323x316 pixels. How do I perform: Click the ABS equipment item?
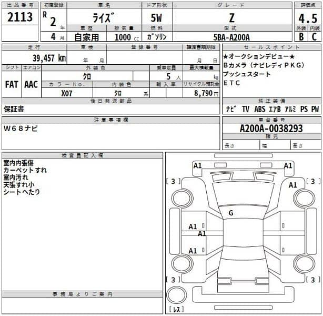coord(260,109)
